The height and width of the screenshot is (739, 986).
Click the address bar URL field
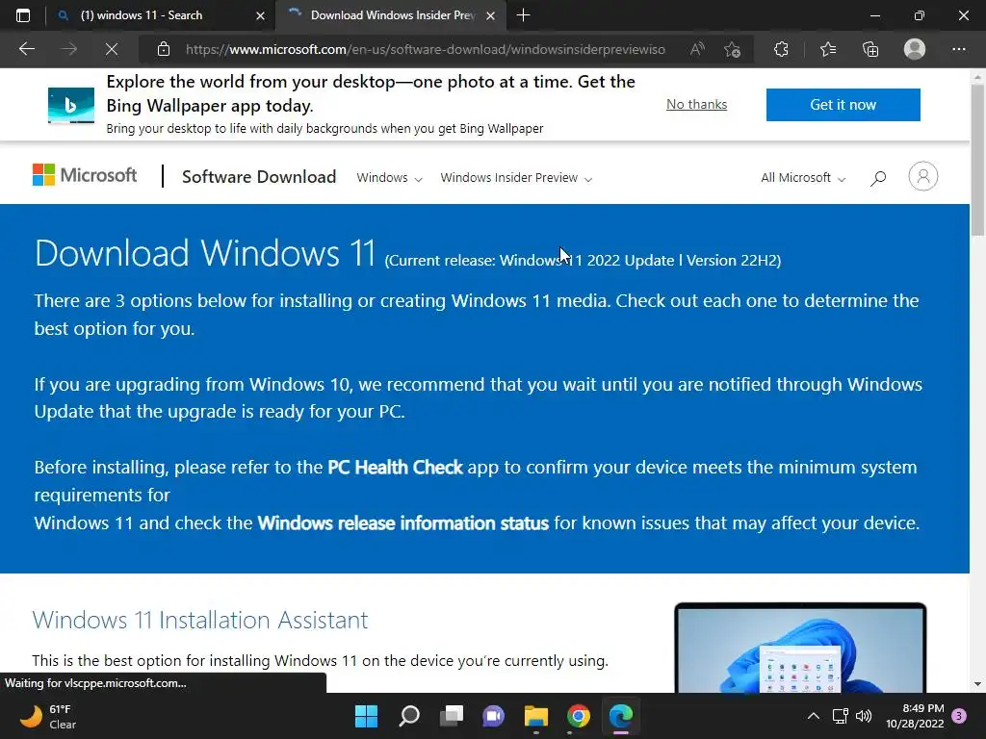click(425, 49)
